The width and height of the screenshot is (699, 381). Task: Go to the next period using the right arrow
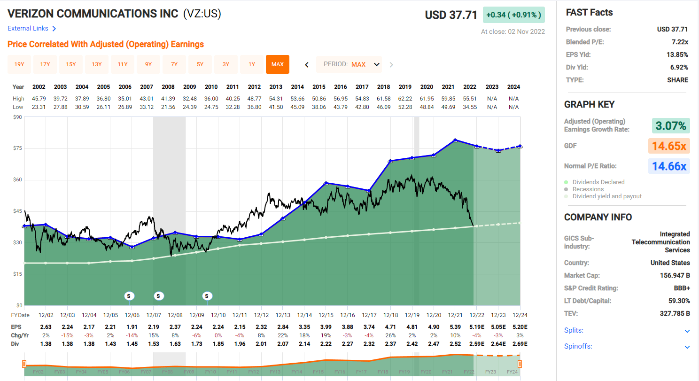pos(391,64)
